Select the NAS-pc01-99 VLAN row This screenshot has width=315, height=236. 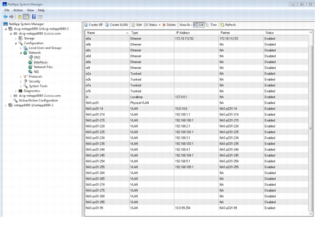click(x=197, y=208)
